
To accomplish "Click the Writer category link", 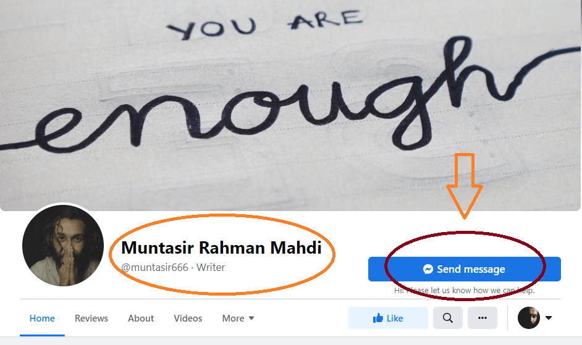I will [211, 267].
